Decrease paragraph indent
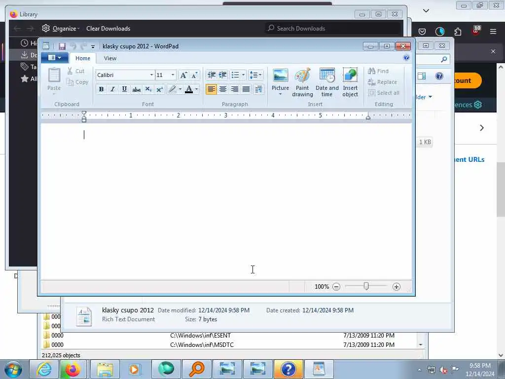505x379 pixels. (211, 75)
